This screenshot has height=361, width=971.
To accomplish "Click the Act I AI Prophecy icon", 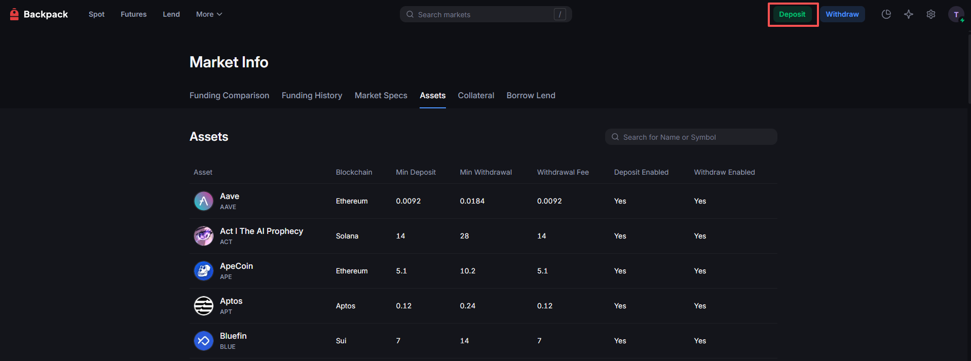I will (x=204, y=236).
